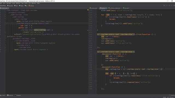Click the 'while val' line in pug
175x98 pixels.
[25, 28]
